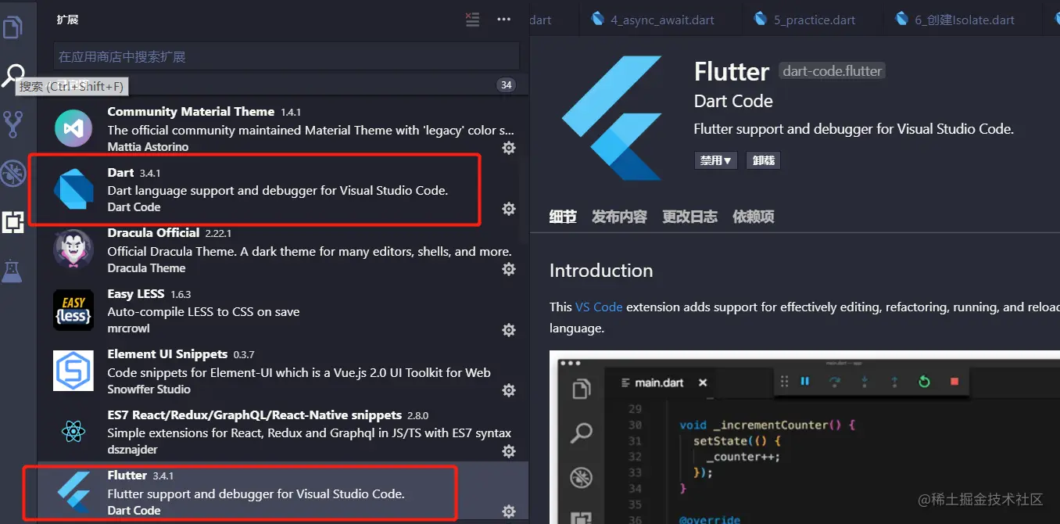
Task: Follow the VS Code link in Introduction
Action: point(599,307)
